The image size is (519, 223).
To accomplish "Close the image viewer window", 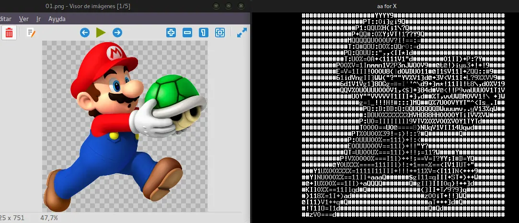I will pos(242,6).
